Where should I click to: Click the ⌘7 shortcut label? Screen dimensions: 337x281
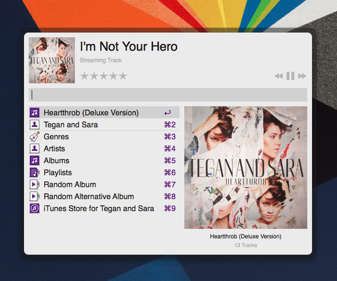click(170, 184)
